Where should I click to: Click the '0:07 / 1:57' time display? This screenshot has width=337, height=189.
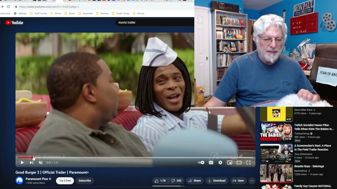(52, 162)
